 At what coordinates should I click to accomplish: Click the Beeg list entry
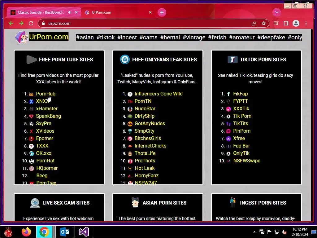pos(42,176)
